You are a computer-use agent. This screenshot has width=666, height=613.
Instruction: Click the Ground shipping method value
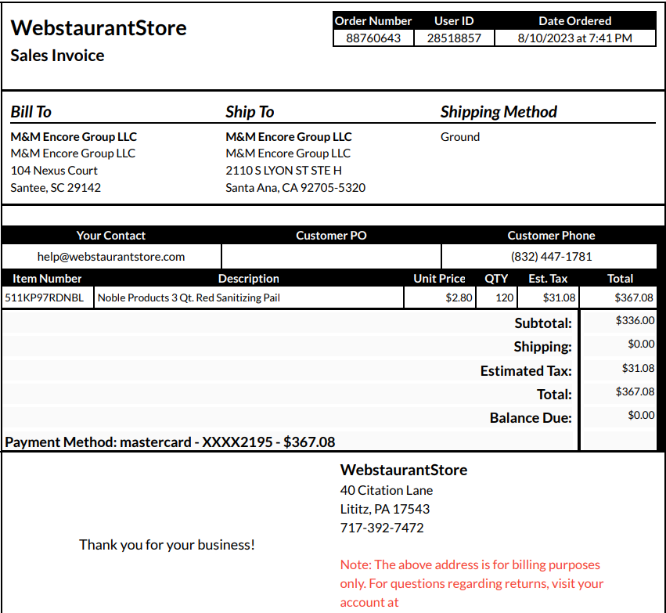coord(460,137)
